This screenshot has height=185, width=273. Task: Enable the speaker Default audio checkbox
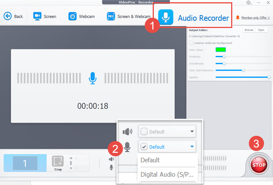pos(144,131)
